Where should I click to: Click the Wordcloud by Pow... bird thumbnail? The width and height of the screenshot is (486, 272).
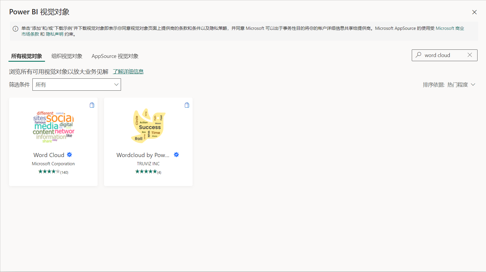tap(148, 126)
